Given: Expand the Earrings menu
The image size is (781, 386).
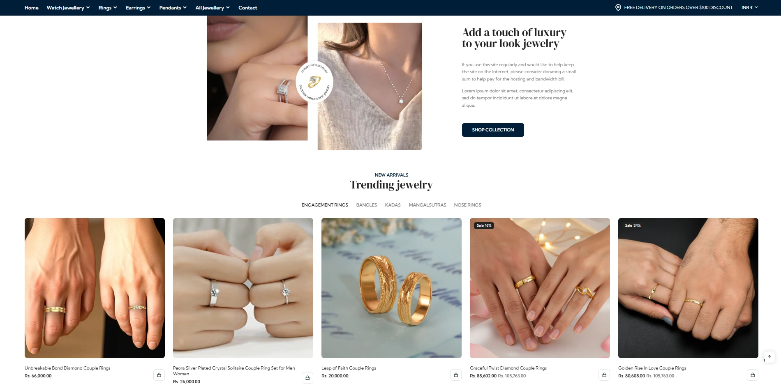Looking at the screenshot, I should point(138,8).
